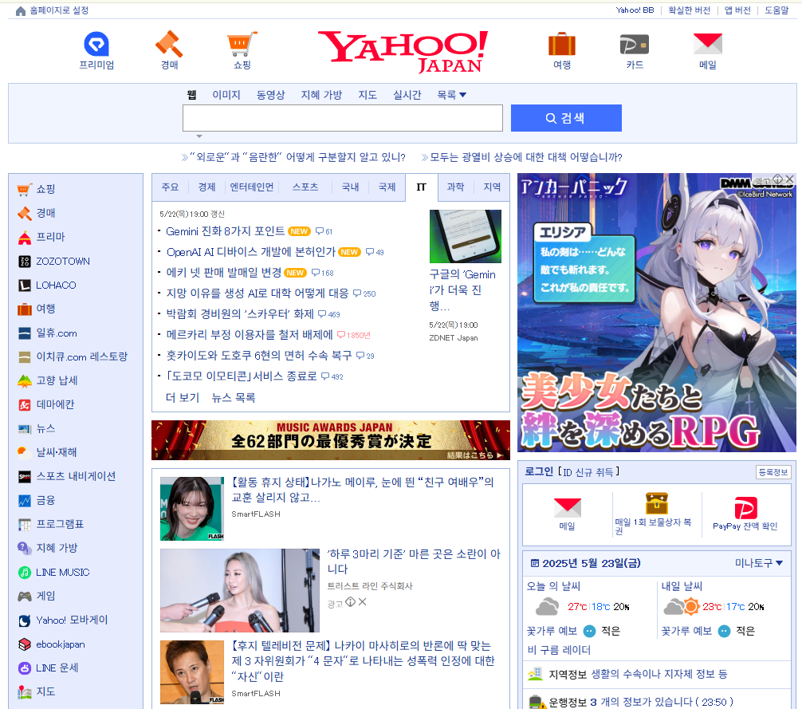802x709 pixels.
Task: Open the 프리미엄 premium icon
Action: pyautogui.click(x=96, y=44)
